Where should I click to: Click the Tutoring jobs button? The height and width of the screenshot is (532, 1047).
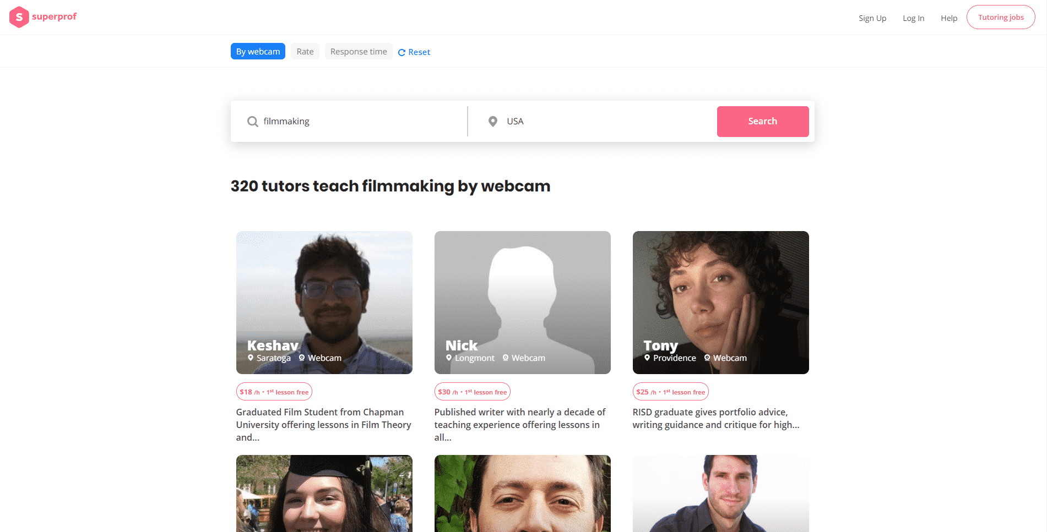pyautogui.click(x=1001, y=17)
